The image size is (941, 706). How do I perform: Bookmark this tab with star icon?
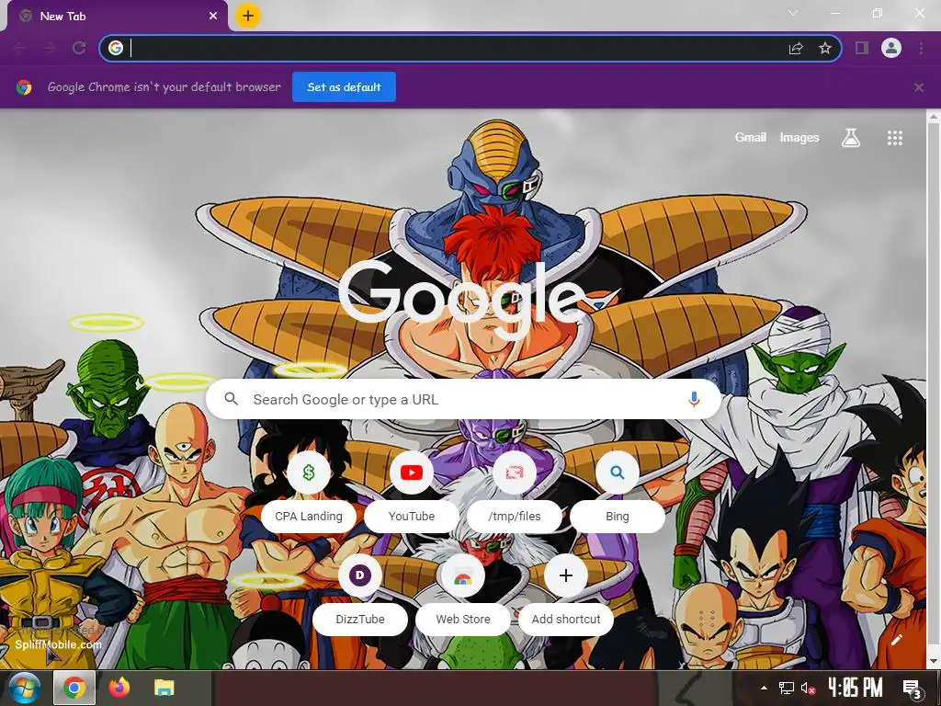point(825,48)
